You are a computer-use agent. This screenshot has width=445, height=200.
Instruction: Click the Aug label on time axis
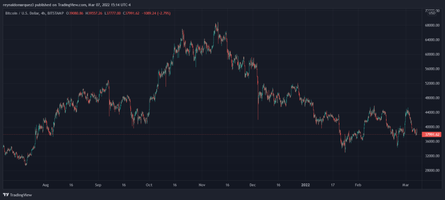(x=46, y=185)
